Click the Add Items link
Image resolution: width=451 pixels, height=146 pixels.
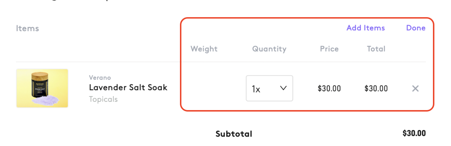(365, 28)
